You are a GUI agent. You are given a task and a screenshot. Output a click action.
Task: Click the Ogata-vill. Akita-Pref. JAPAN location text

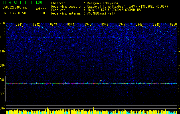point(128,7)
